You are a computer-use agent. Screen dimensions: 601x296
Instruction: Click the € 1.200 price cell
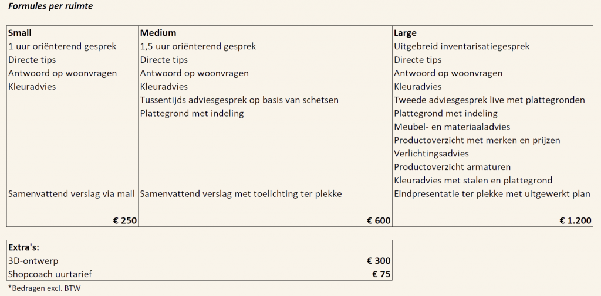pos(575,220)
